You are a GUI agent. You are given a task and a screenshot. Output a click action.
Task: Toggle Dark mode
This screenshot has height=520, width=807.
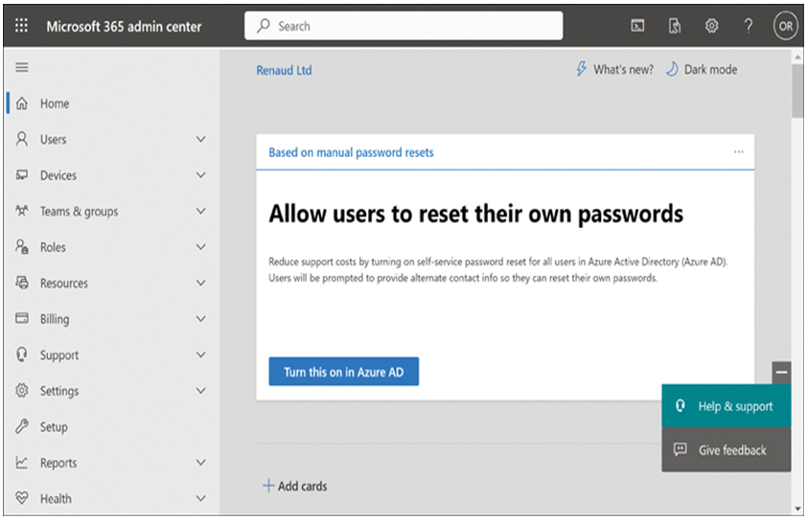702,70
